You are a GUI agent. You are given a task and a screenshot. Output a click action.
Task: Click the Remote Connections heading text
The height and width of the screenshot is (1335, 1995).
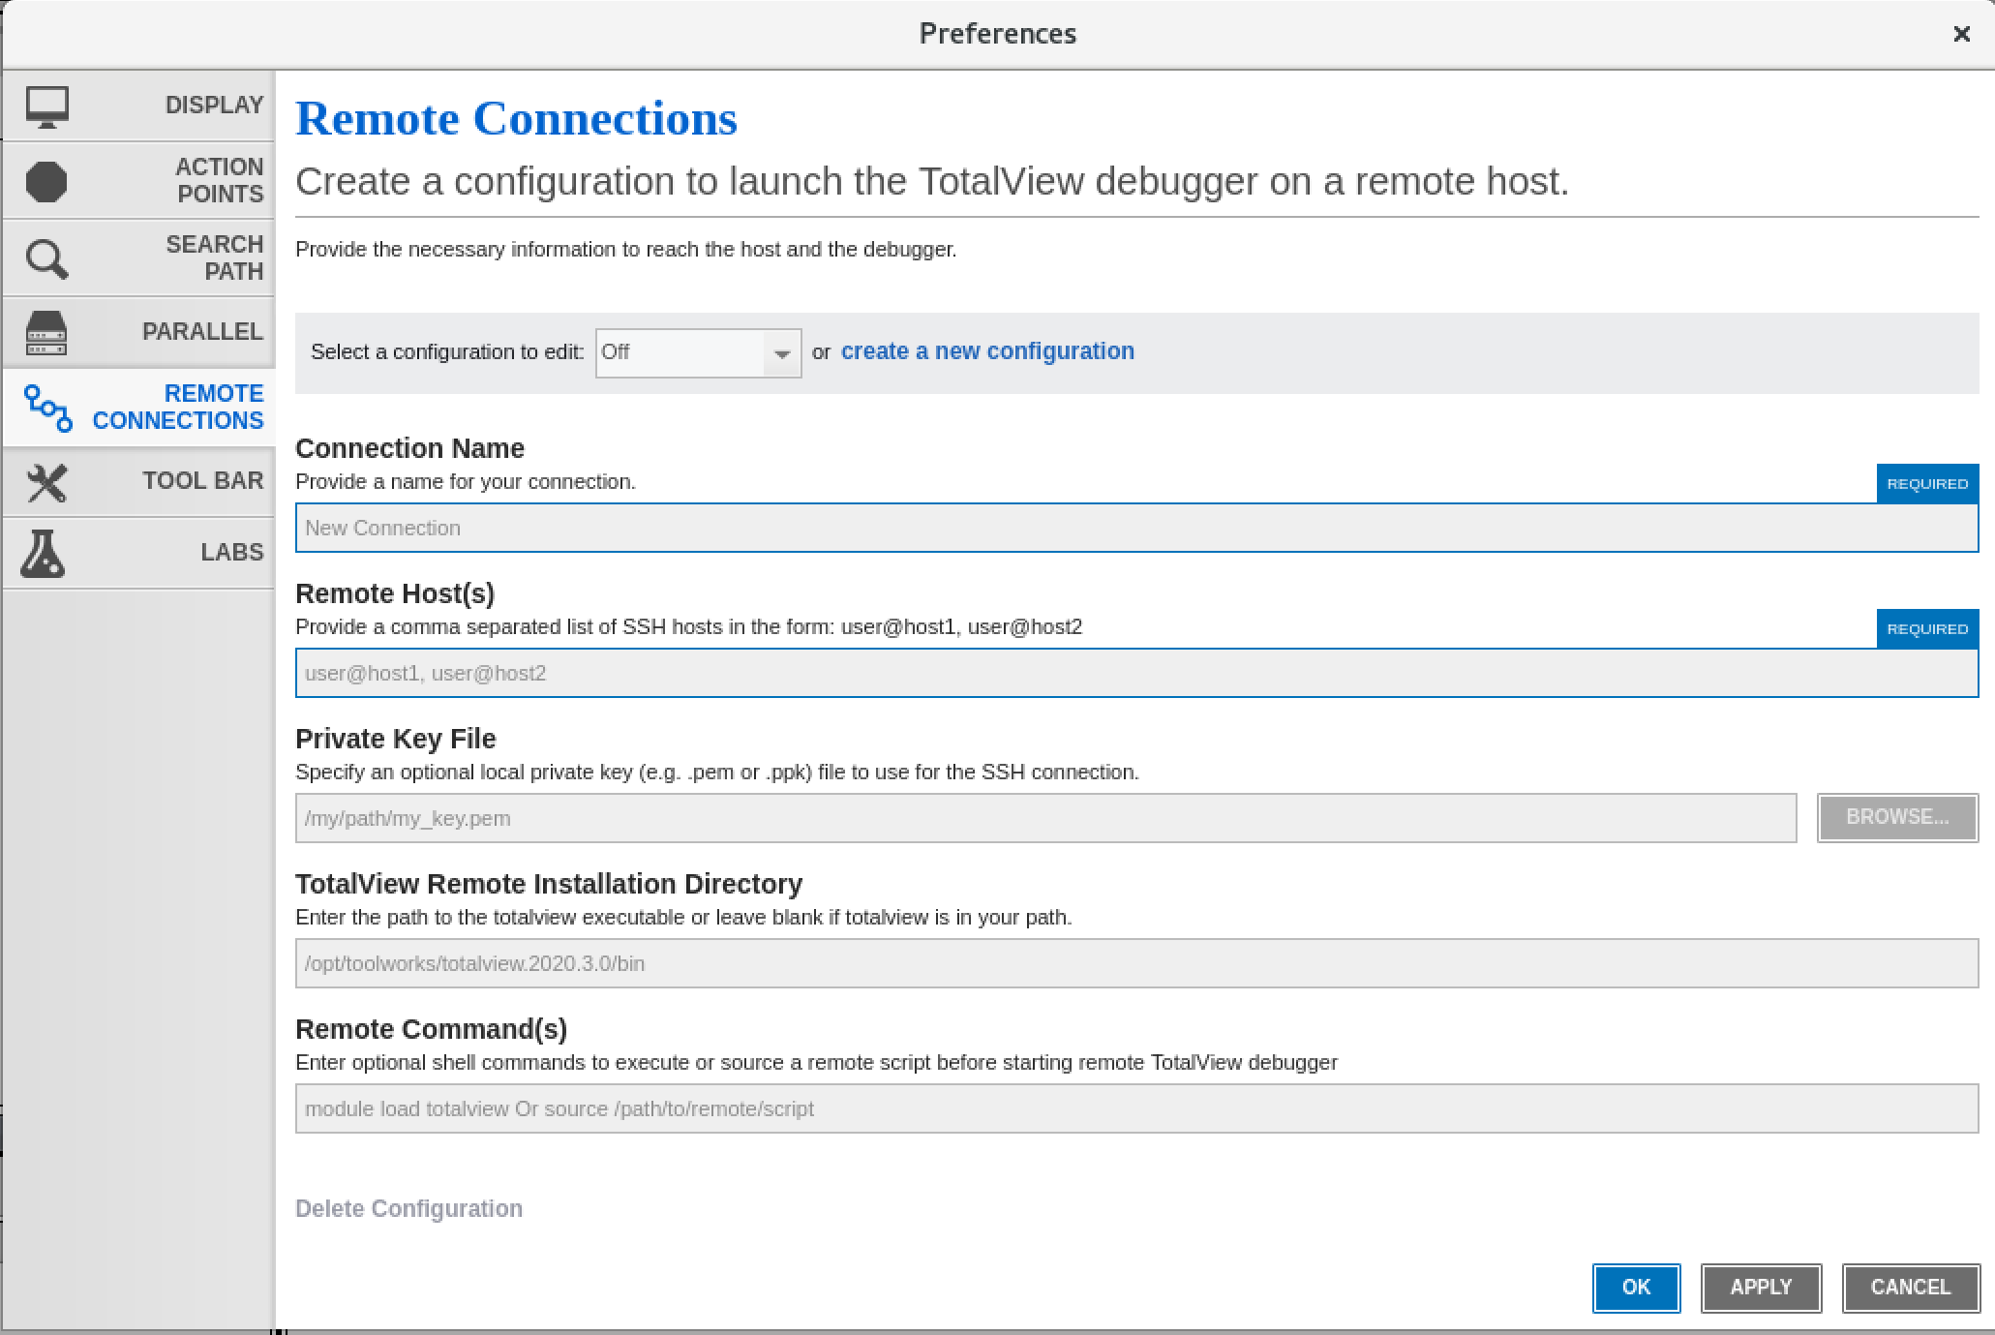click(x=516, y=119)
